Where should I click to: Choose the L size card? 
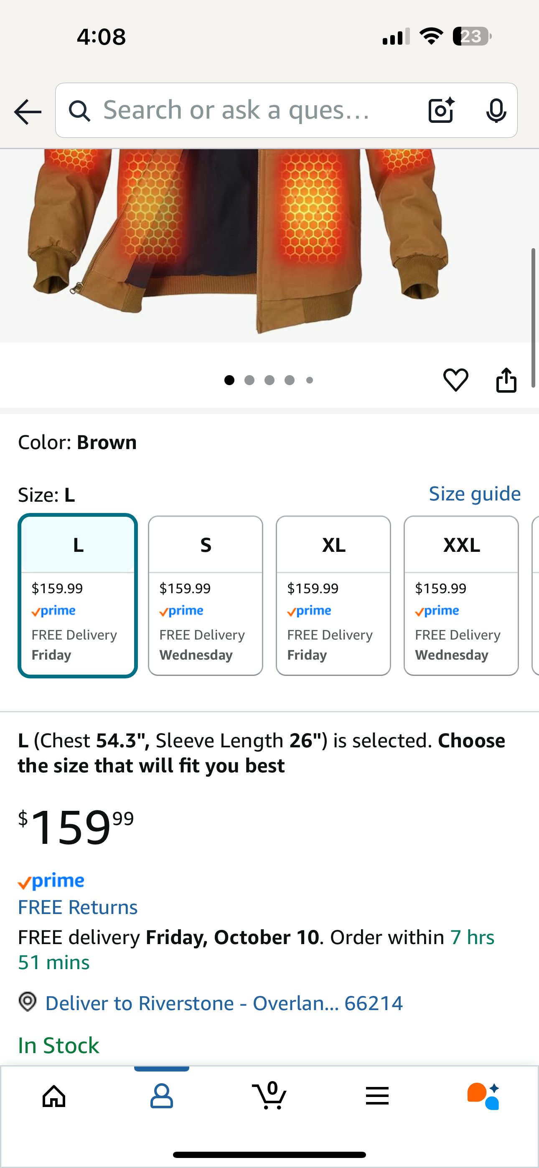(78, 595)
